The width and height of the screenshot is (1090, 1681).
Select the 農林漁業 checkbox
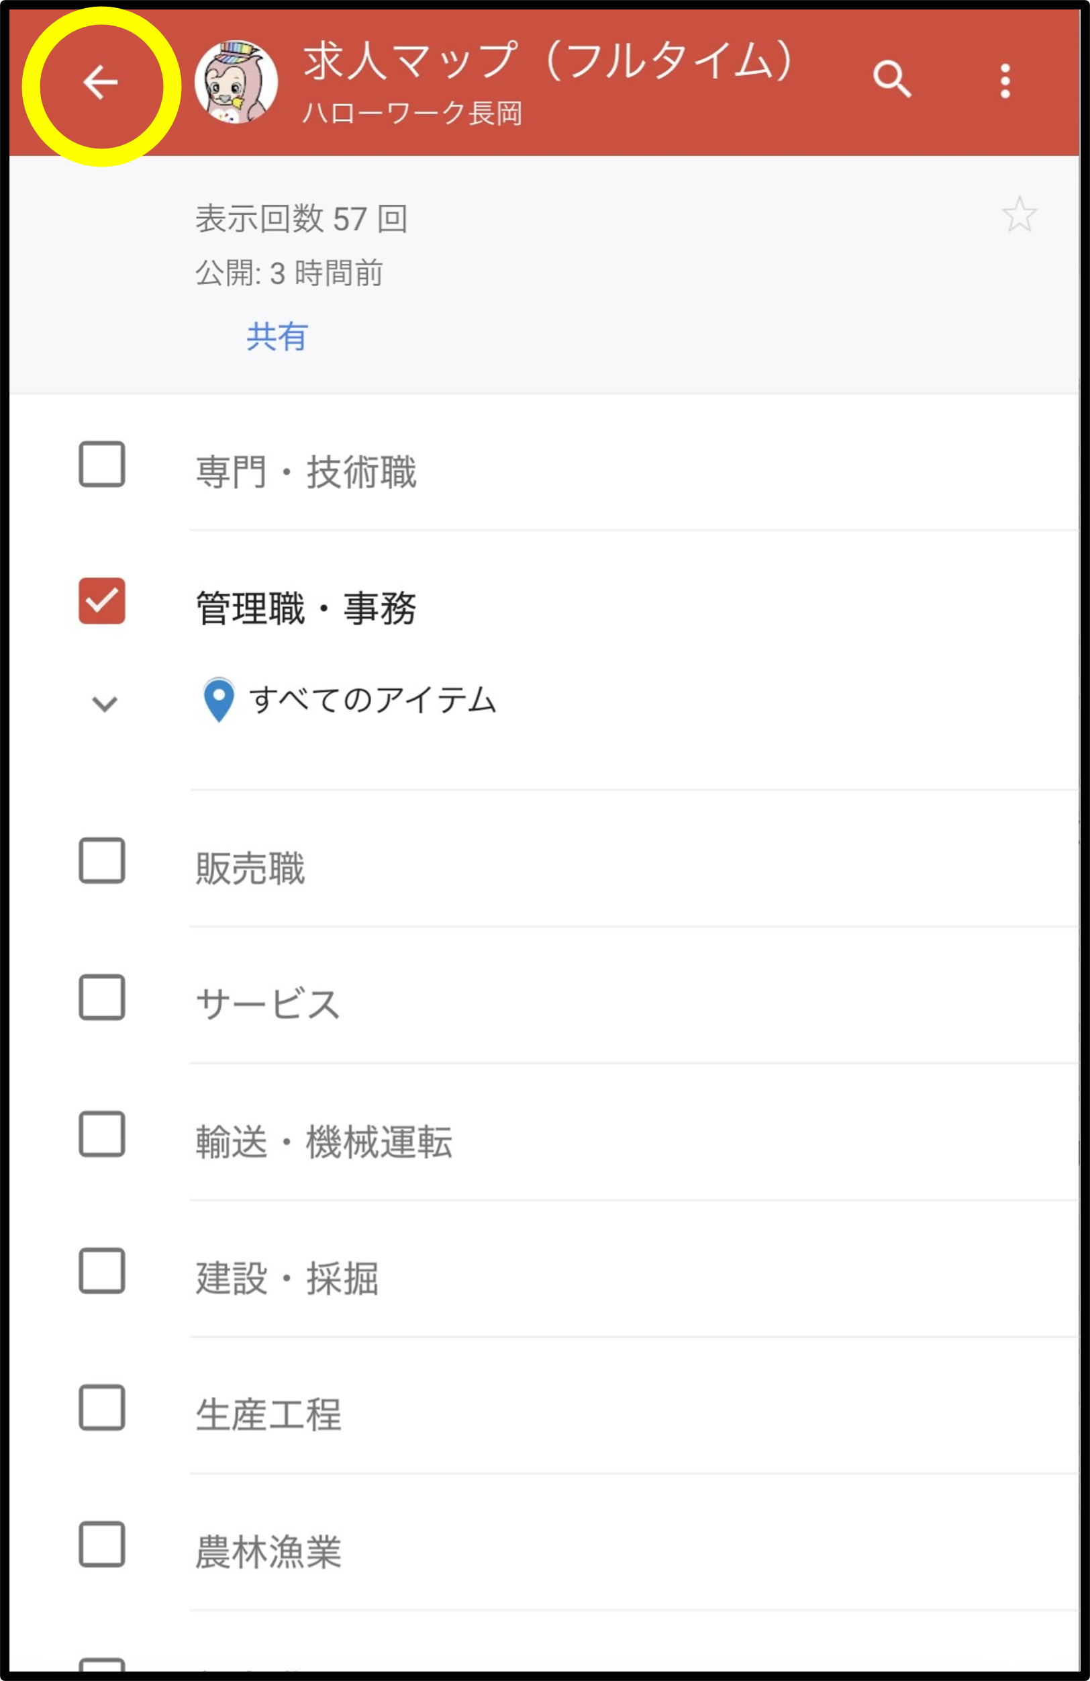click(x=103, y=1544)
